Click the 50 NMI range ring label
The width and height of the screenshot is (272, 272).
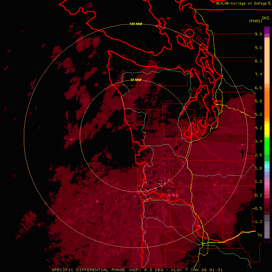click(136, 80)
